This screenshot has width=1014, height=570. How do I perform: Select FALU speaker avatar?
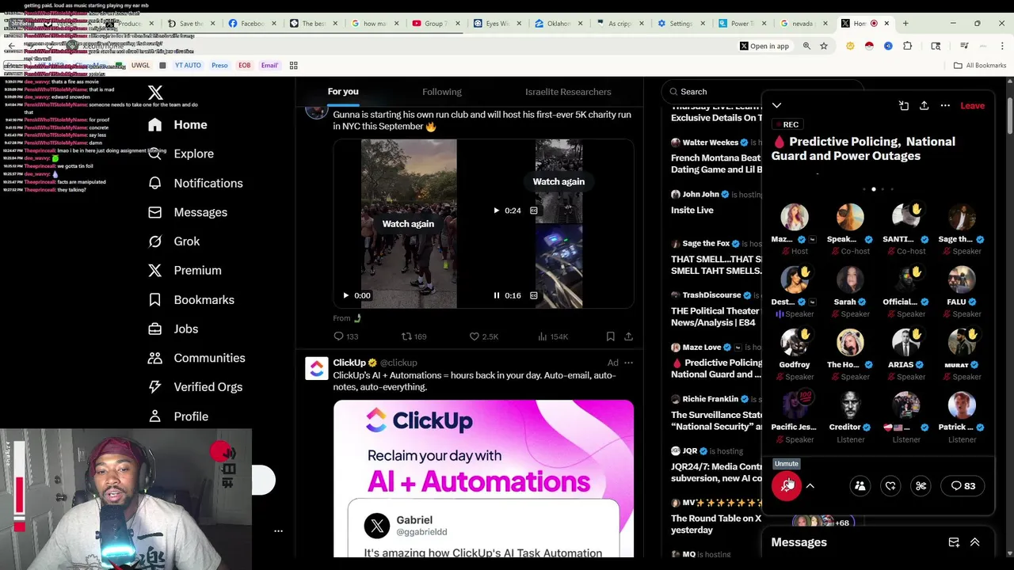[962, 279]
